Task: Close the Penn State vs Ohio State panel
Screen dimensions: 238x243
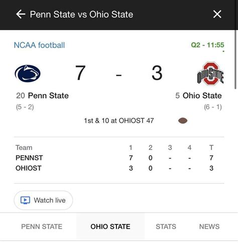Action: point(217,14)
